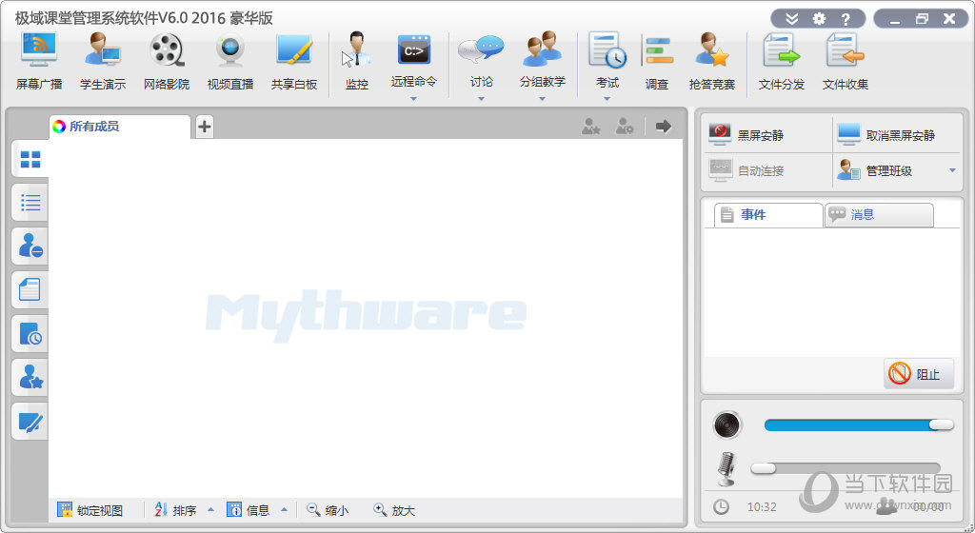Collapse toolbar with double chevron
Screen dimensions: 975x533
pyautogui.click(x=791, y=19)
